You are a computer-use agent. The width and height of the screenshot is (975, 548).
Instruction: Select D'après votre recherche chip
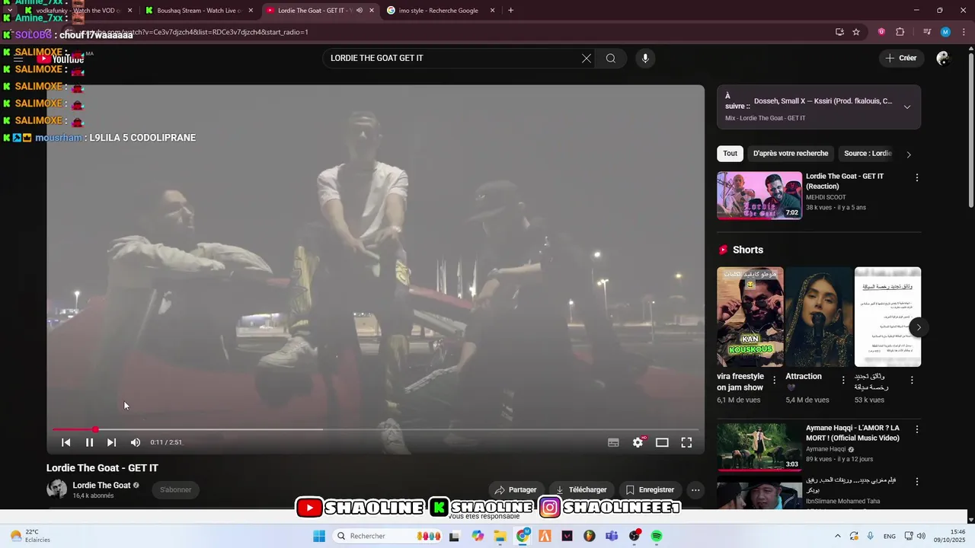click(x=791, y=154)
